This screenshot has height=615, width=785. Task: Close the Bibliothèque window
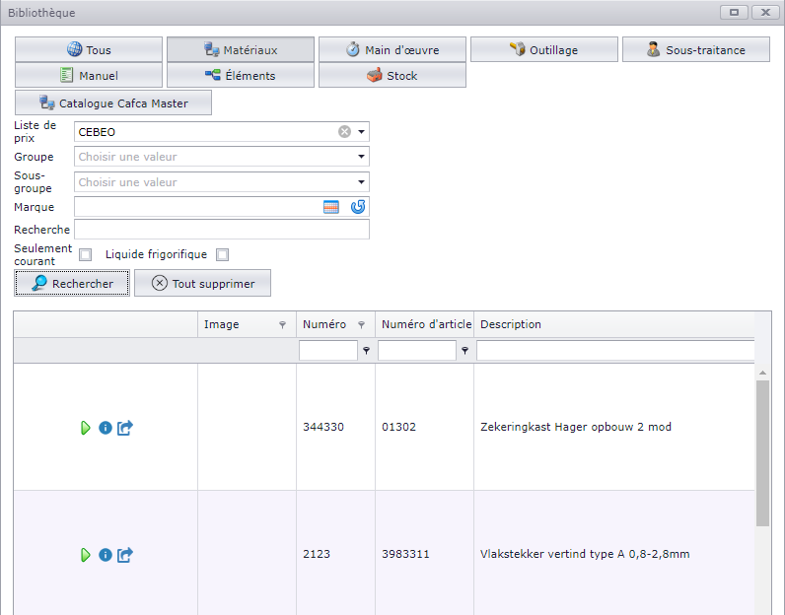point(765,13)
